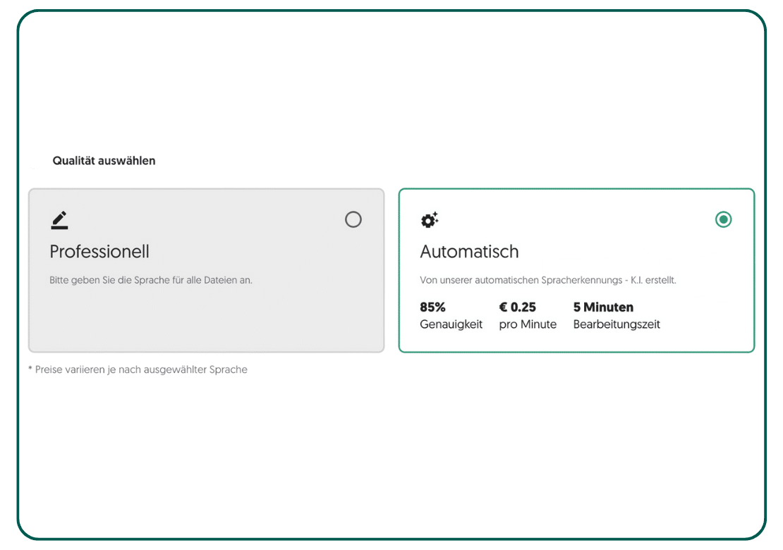
Task: Click the Bearbeitungszeit label
Action: point(617,324)
